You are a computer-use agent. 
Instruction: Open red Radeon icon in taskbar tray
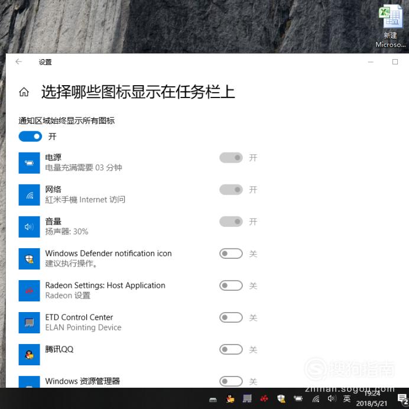click(x=264, y=398)
